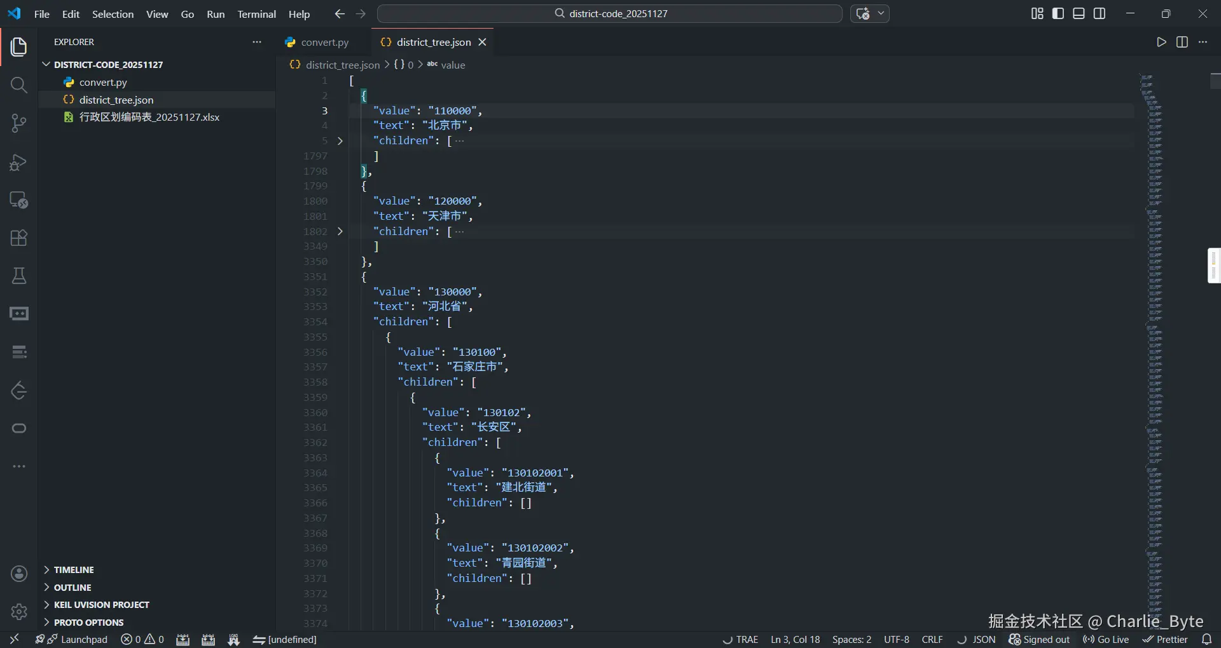Expand the OUTLINE section
Image resolution: width=1221 pixels, height=648 pixels.
point(72,588)
